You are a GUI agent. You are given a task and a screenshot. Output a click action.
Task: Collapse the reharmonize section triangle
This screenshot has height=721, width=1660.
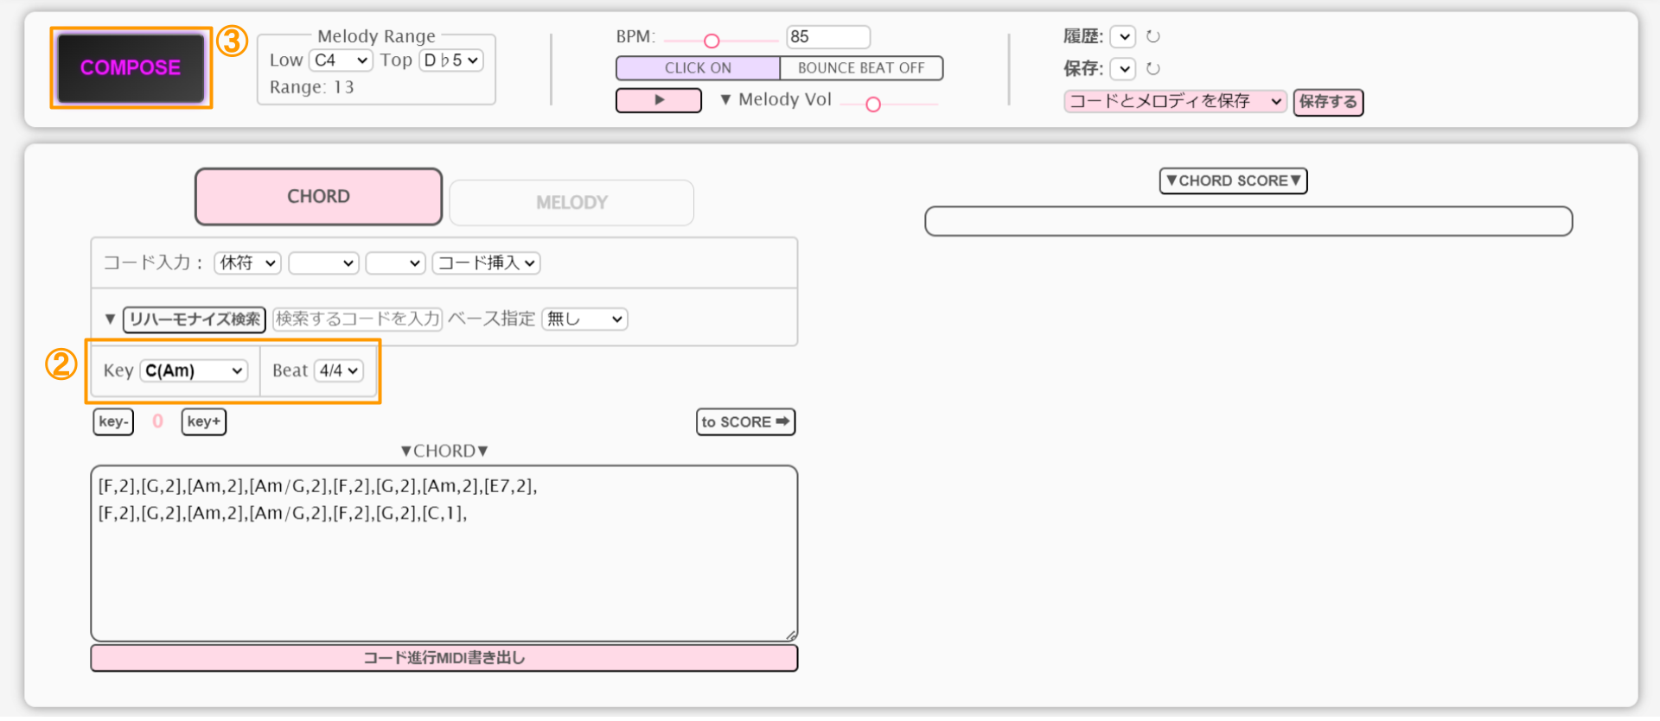tap(110, 319)
